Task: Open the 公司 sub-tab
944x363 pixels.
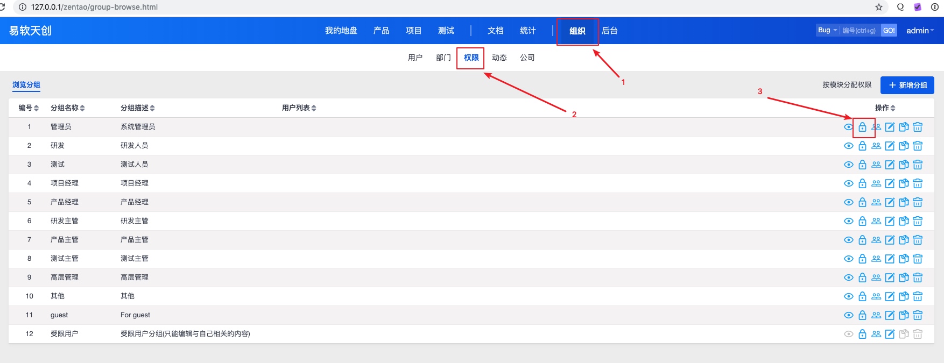Action: click(527, 58)
